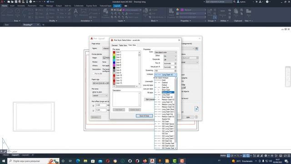Choose Dotted linetype from the list
The width and height of the screenshot is (291, 164).
[165, 85]
